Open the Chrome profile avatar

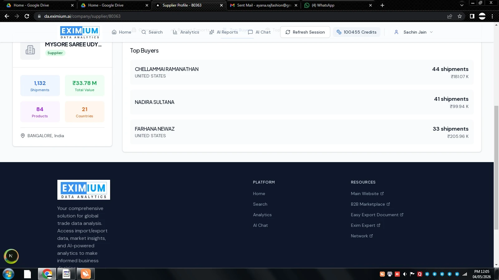click(x=482, y=16)
